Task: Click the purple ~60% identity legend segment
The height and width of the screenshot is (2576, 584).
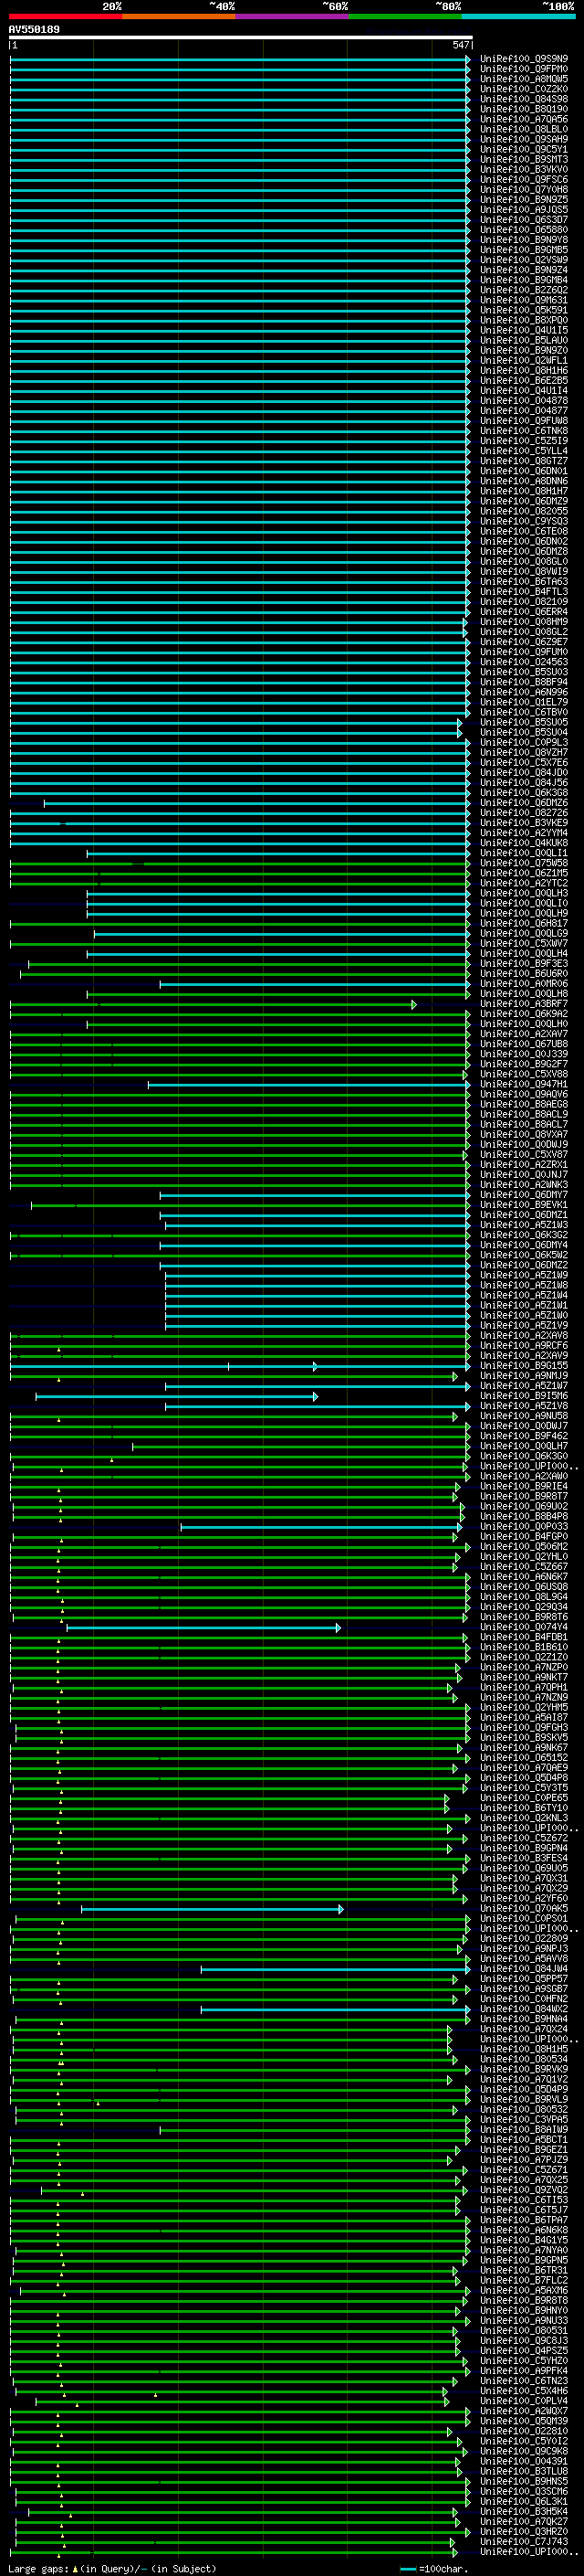Action: click(x=293, y=16)
